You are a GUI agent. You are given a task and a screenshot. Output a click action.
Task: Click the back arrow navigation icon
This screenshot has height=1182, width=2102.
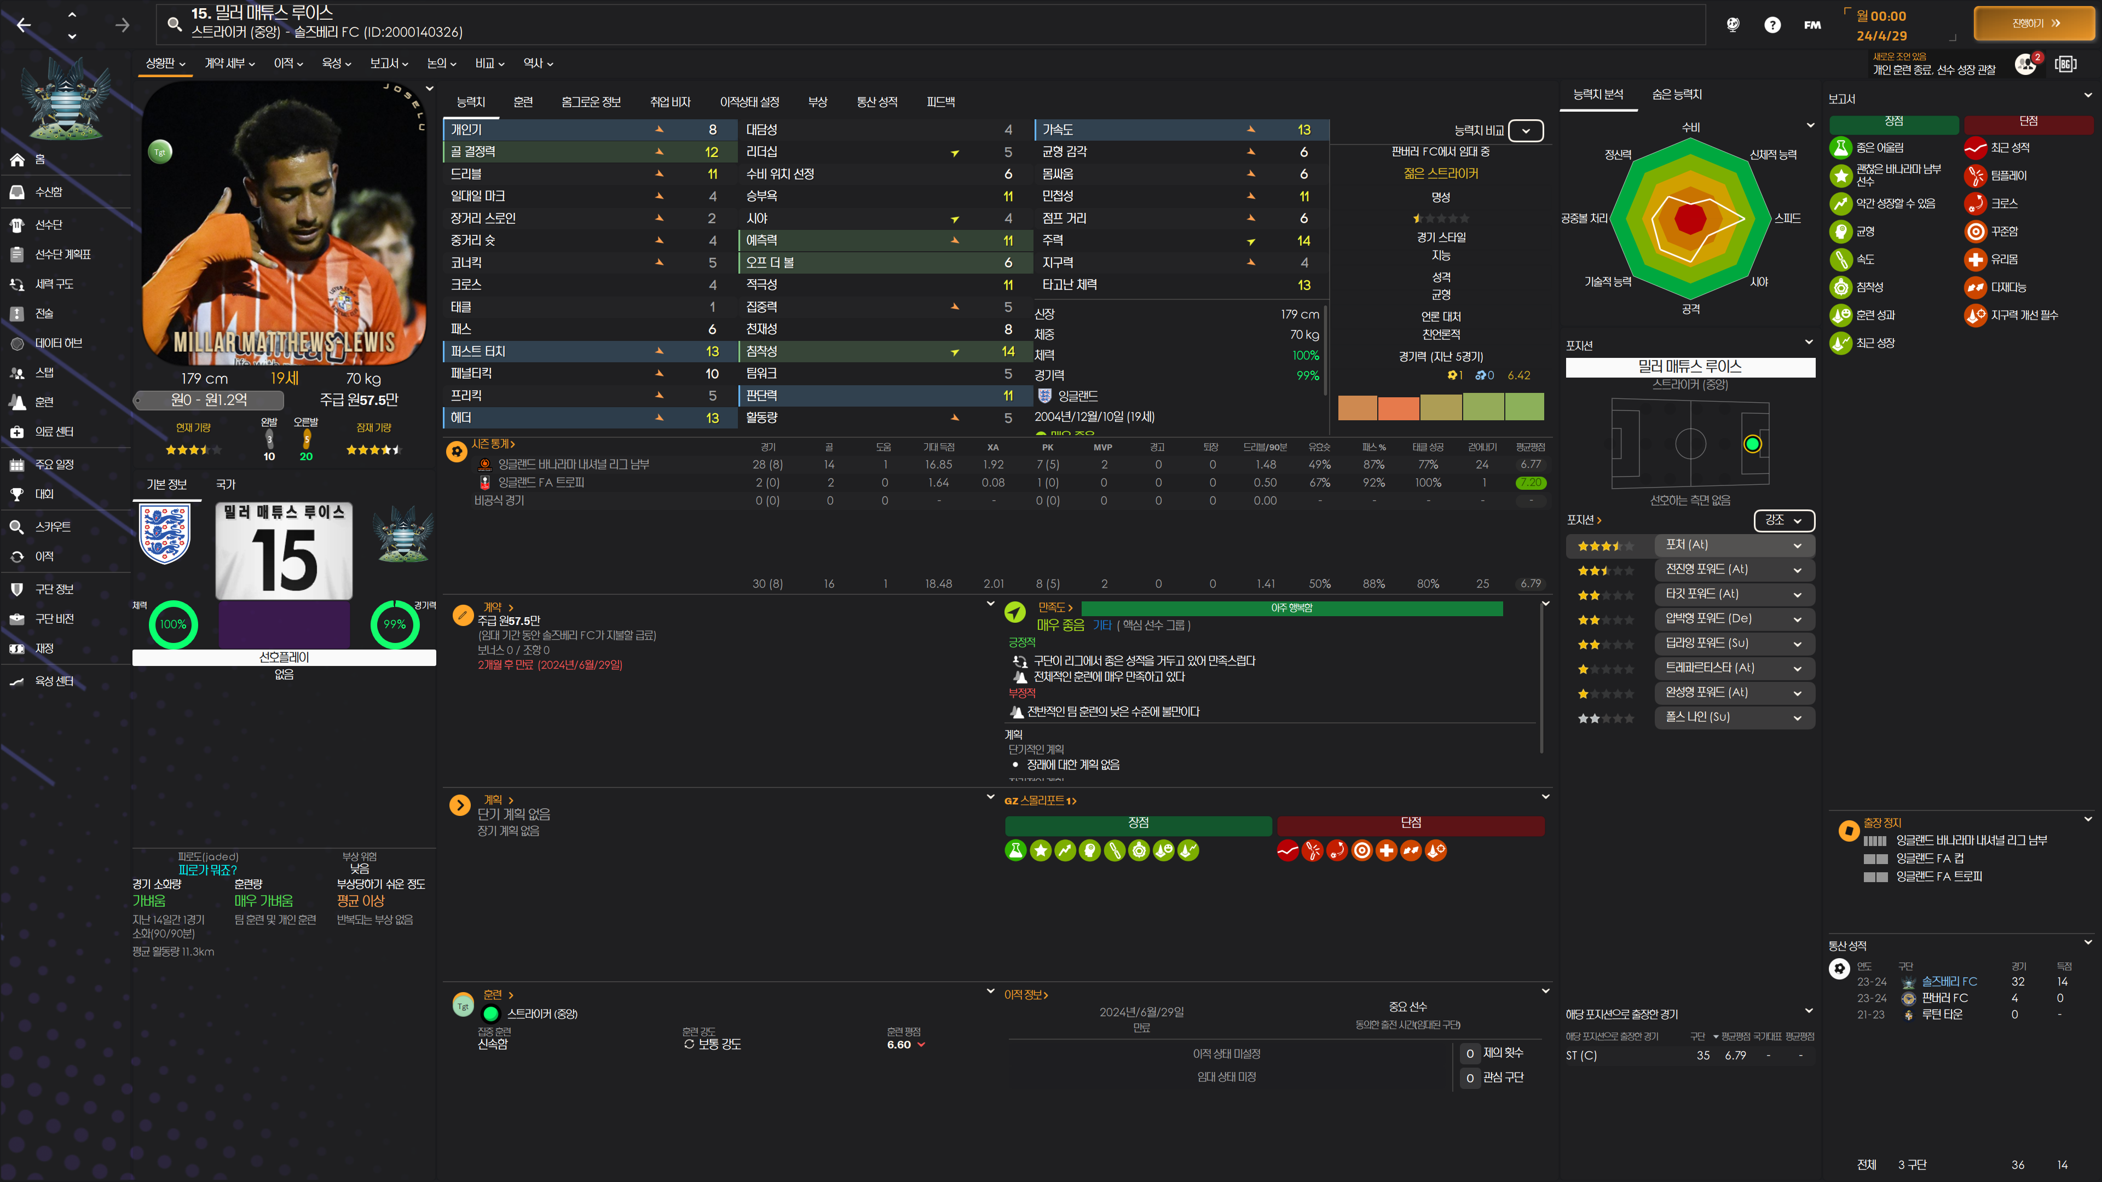coord(24,25)
